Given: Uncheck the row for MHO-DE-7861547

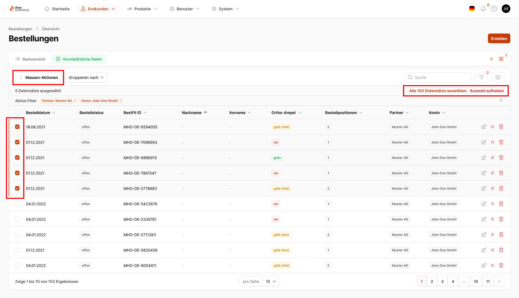Looking at the screenshot, I should [17, 173].
